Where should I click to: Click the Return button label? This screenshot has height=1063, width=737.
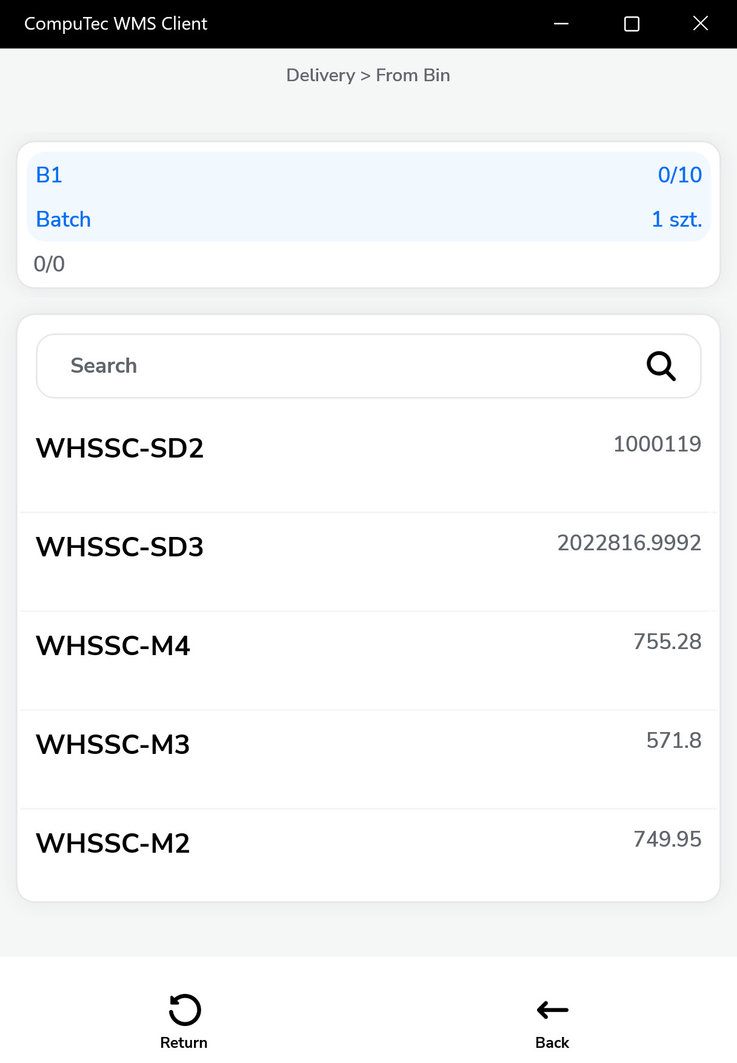[x=184, y=1042]
